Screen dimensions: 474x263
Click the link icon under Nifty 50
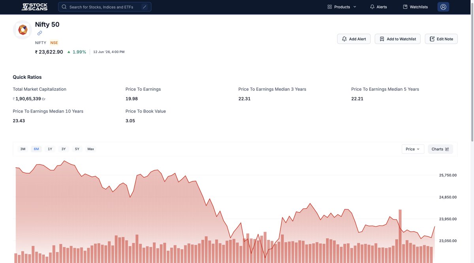(39, 33)
